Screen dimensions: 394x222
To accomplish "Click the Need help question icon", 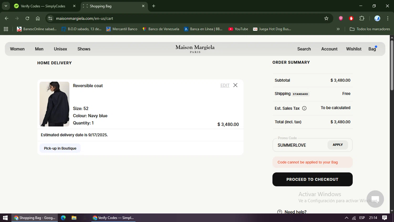I will (280, 212).
